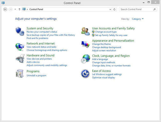Open Ease of Access category
The height and width of the screenshot is (122, 161).
tap(101, 71)
